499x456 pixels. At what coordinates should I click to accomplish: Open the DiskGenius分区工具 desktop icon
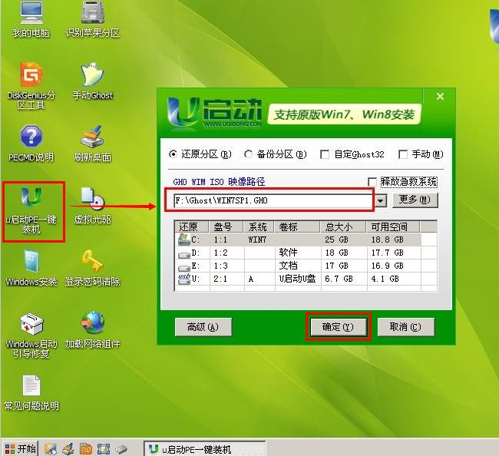click(x=31, y=75)
